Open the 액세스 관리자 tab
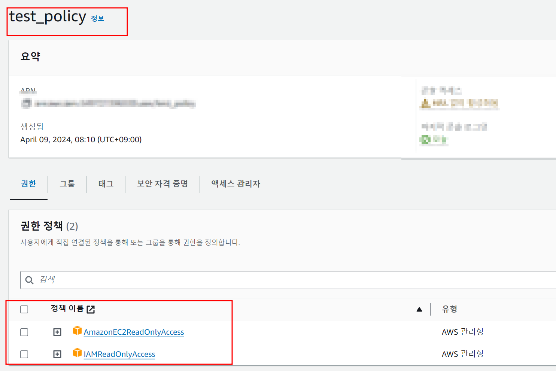Viewport: 556px width, 371px height. (x=236, y=183)
